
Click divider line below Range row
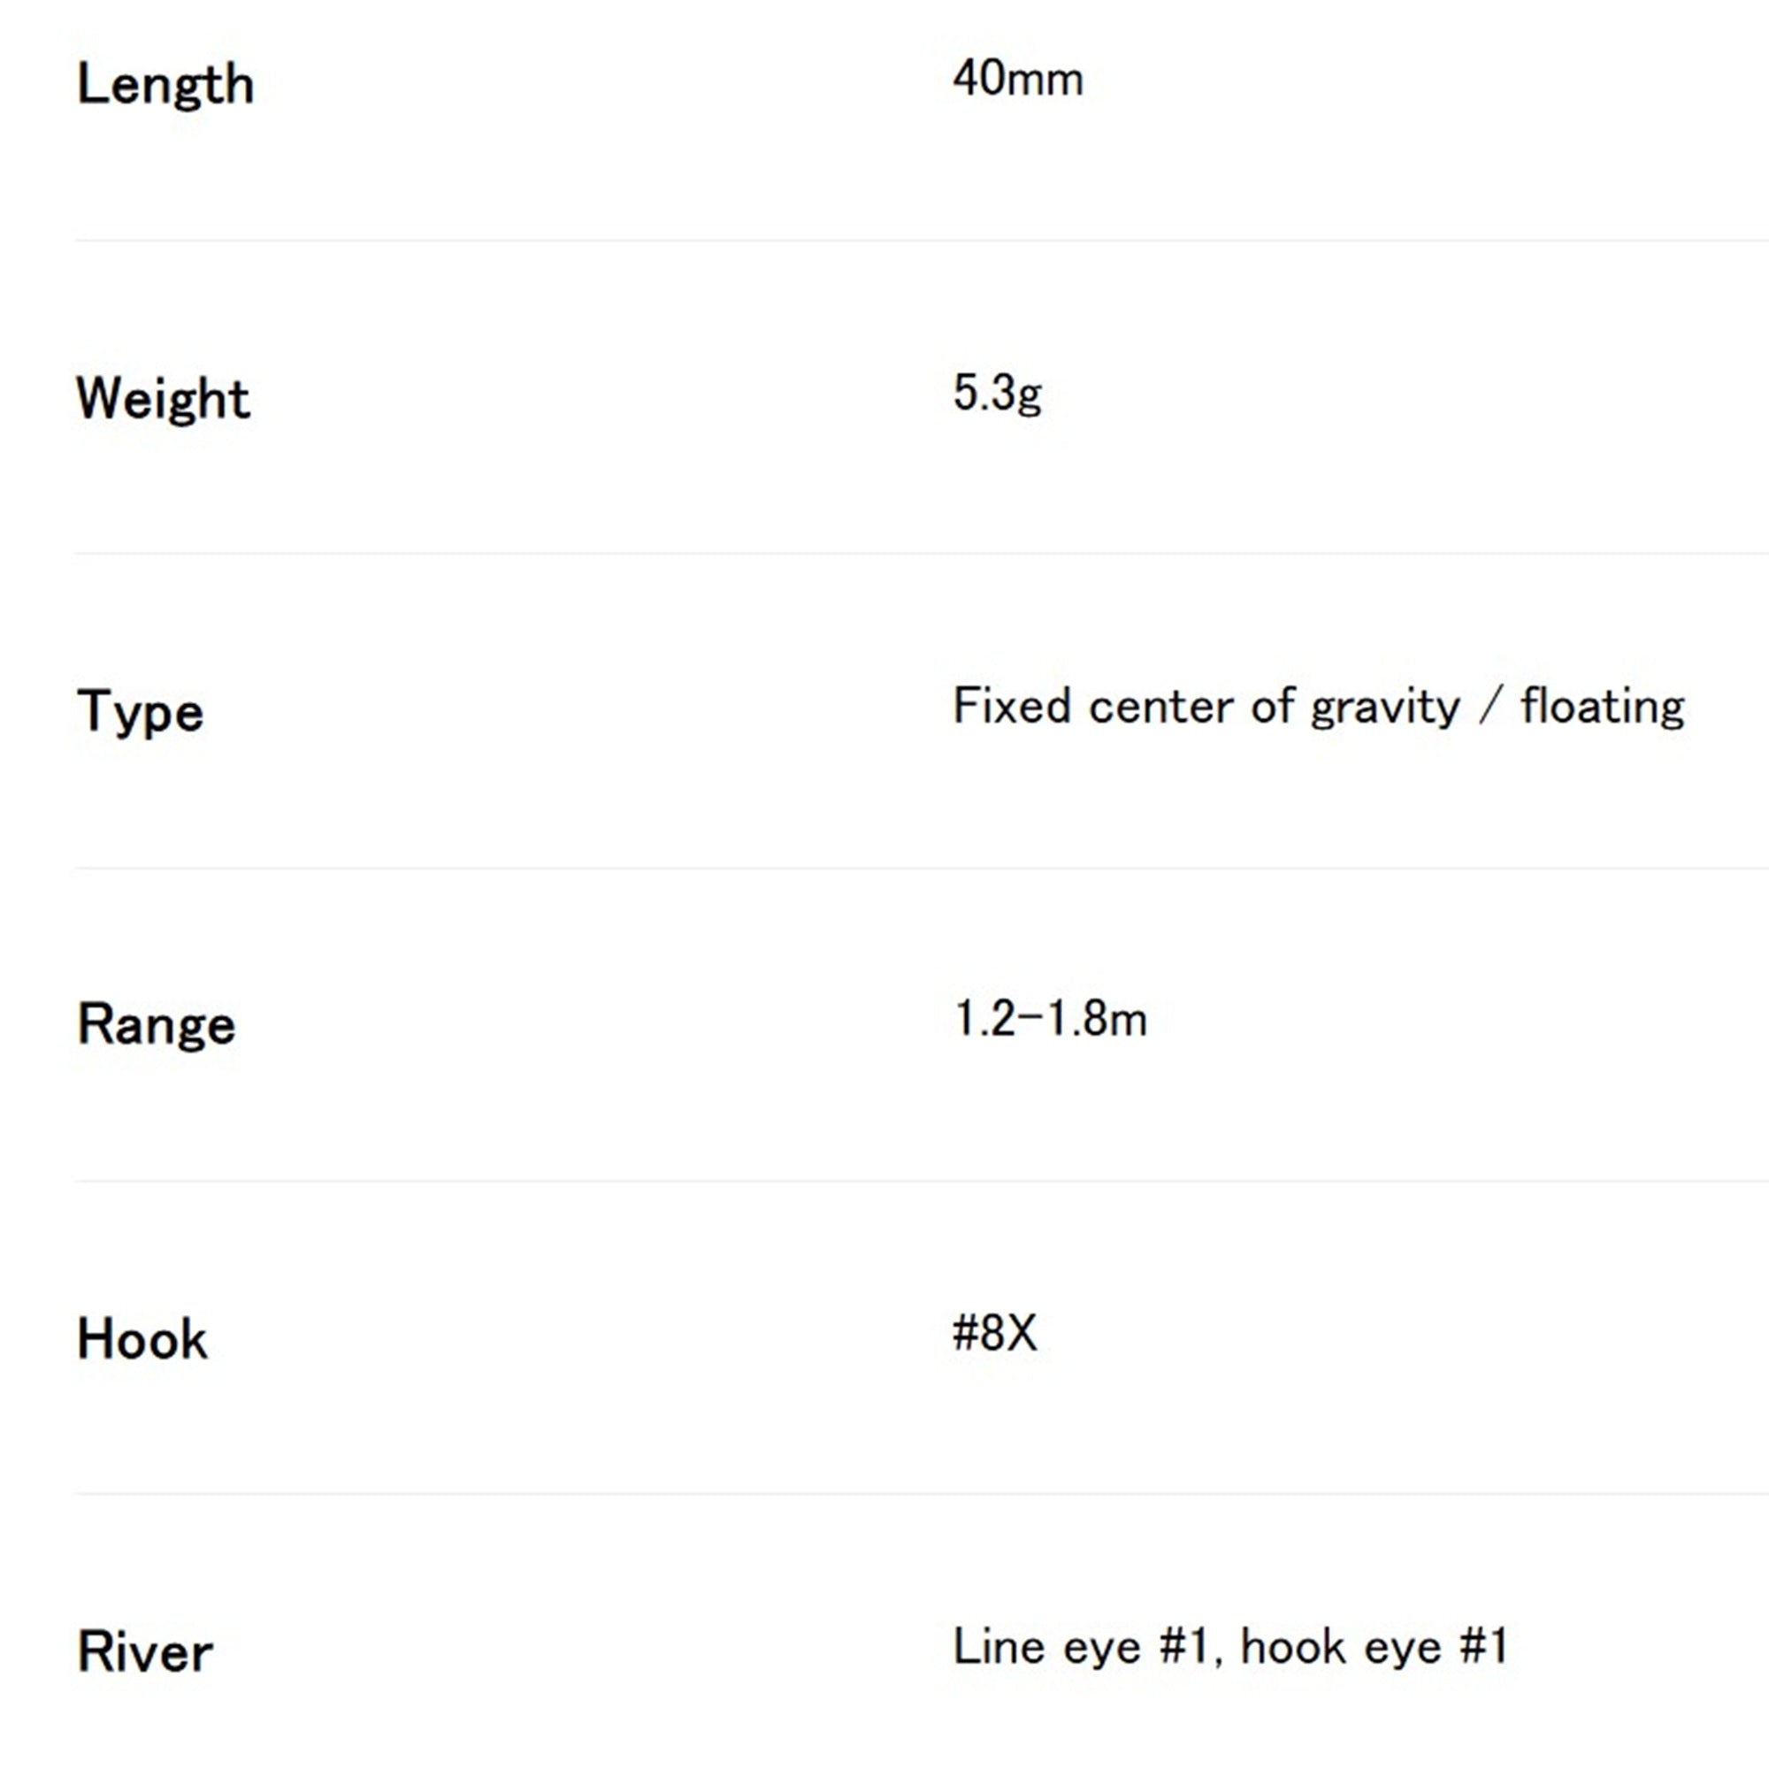pyautogui.click(x=922, y=1181)
